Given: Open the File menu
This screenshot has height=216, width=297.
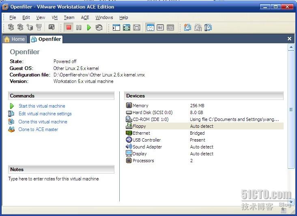Looking at the screenshot, I should 13,17.
